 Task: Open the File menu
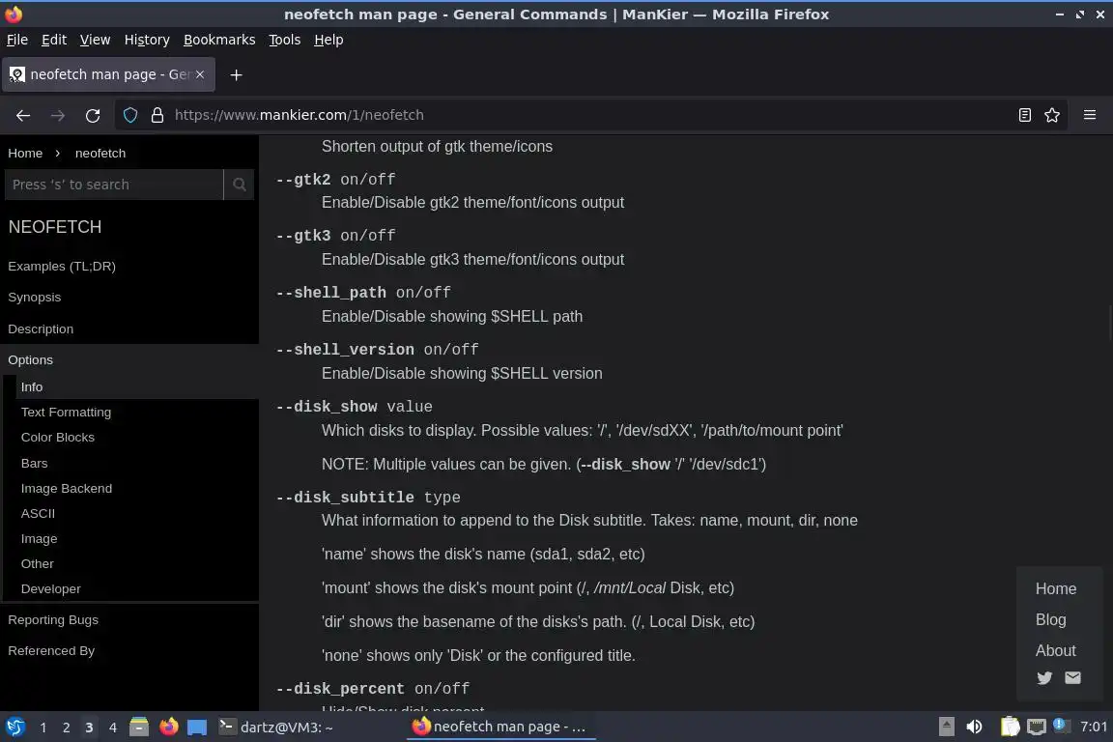(x=17, y=40)
